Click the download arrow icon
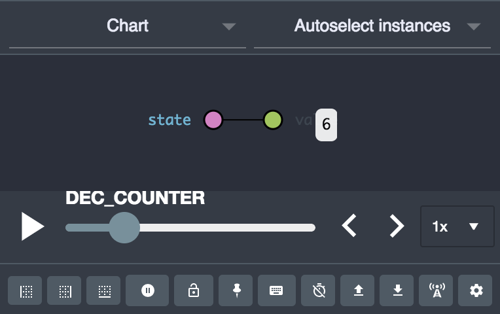This screenshot has height=314, width=500. [398, 291]
